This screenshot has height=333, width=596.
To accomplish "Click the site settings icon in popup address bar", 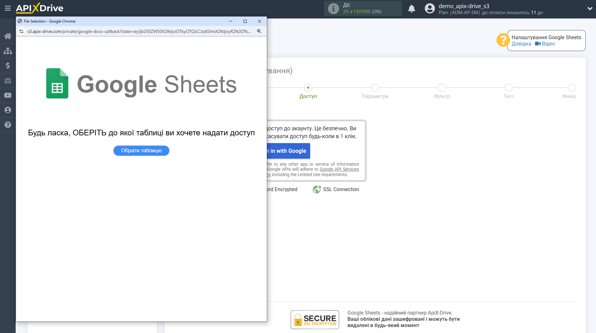I will point(21,31).
